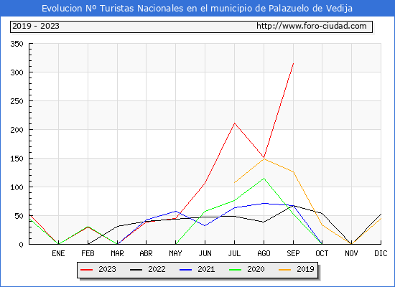Click the 350 y-axis value

(17, 44)
